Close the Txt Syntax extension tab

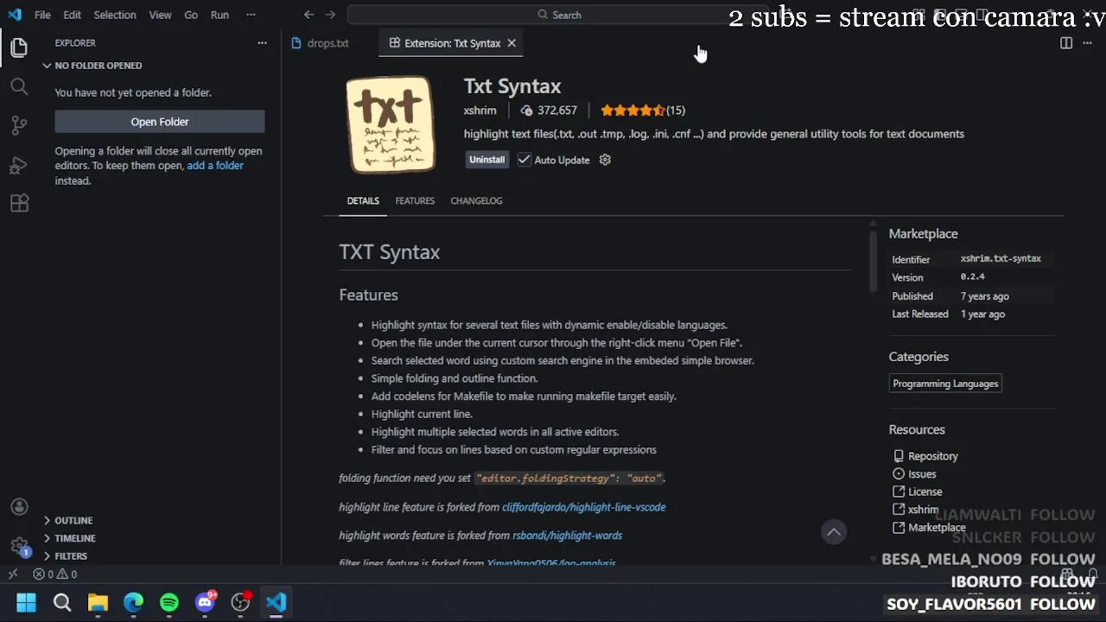(x=512, y=43)
